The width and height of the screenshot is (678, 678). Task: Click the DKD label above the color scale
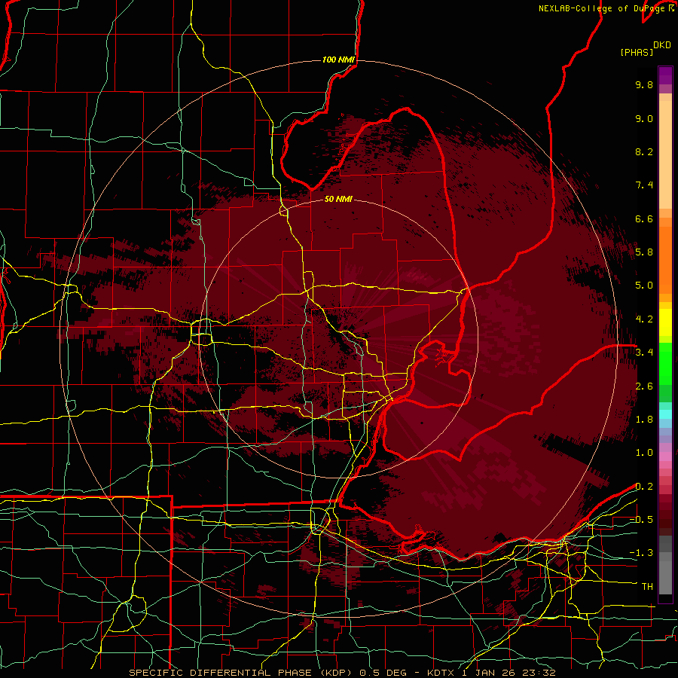point(662,45)
